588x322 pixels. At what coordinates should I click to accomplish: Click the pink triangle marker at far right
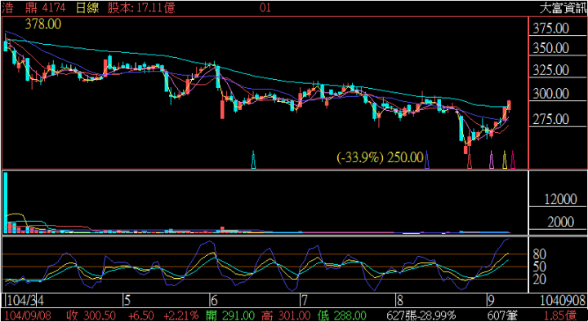tap(514, 160)
